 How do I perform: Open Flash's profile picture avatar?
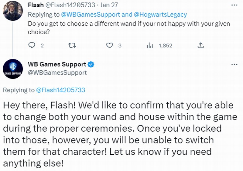[13, 11]
